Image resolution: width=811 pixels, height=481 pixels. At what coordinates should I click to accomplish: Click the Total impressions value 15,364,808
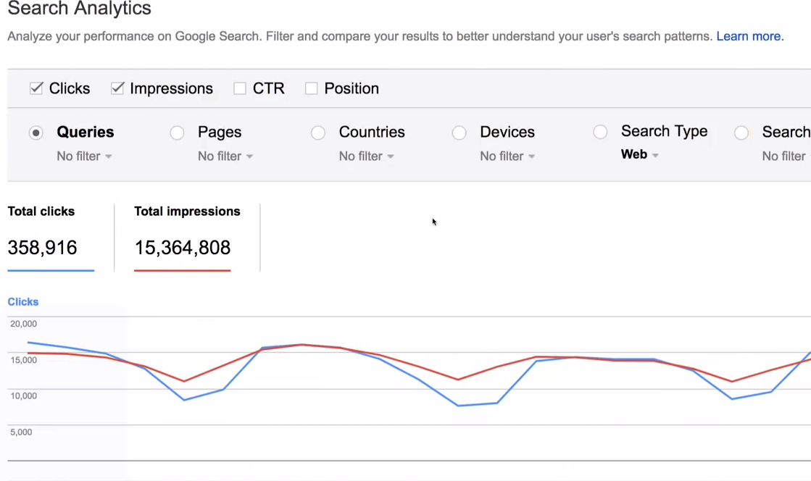(182, 248)
